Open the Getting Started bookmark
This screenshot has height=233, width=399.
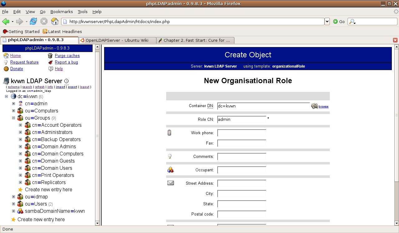[x=21, y=31]
